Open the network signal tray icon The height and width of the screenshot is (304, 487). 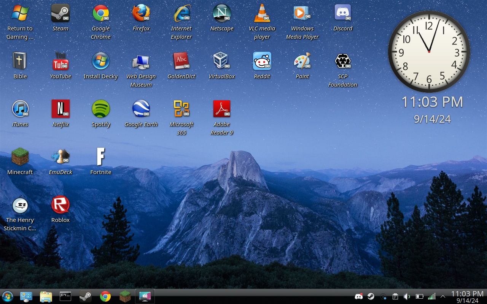pyautogui.click(x=432, y=296)
